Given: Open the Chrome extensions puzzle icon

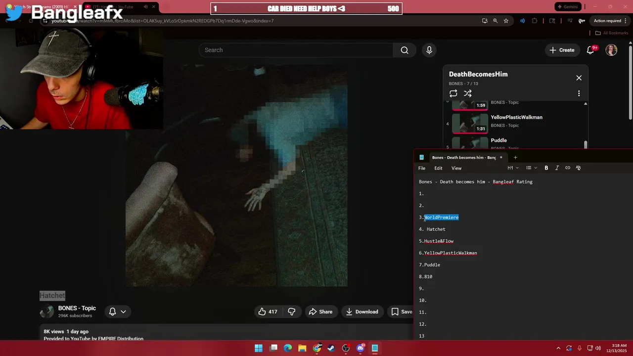Looking at the screenshot, I should pyautogui.click(x=535, y=21).
